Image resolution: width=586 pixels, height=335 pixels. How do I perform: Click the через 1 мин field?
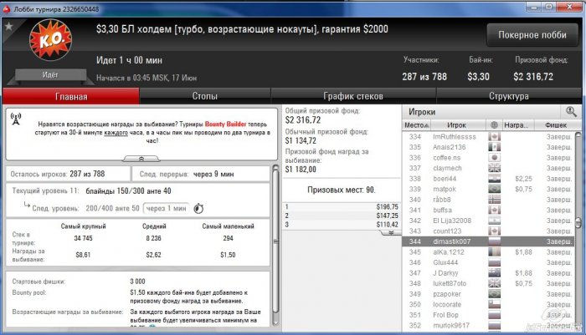(x=166, y=208)
